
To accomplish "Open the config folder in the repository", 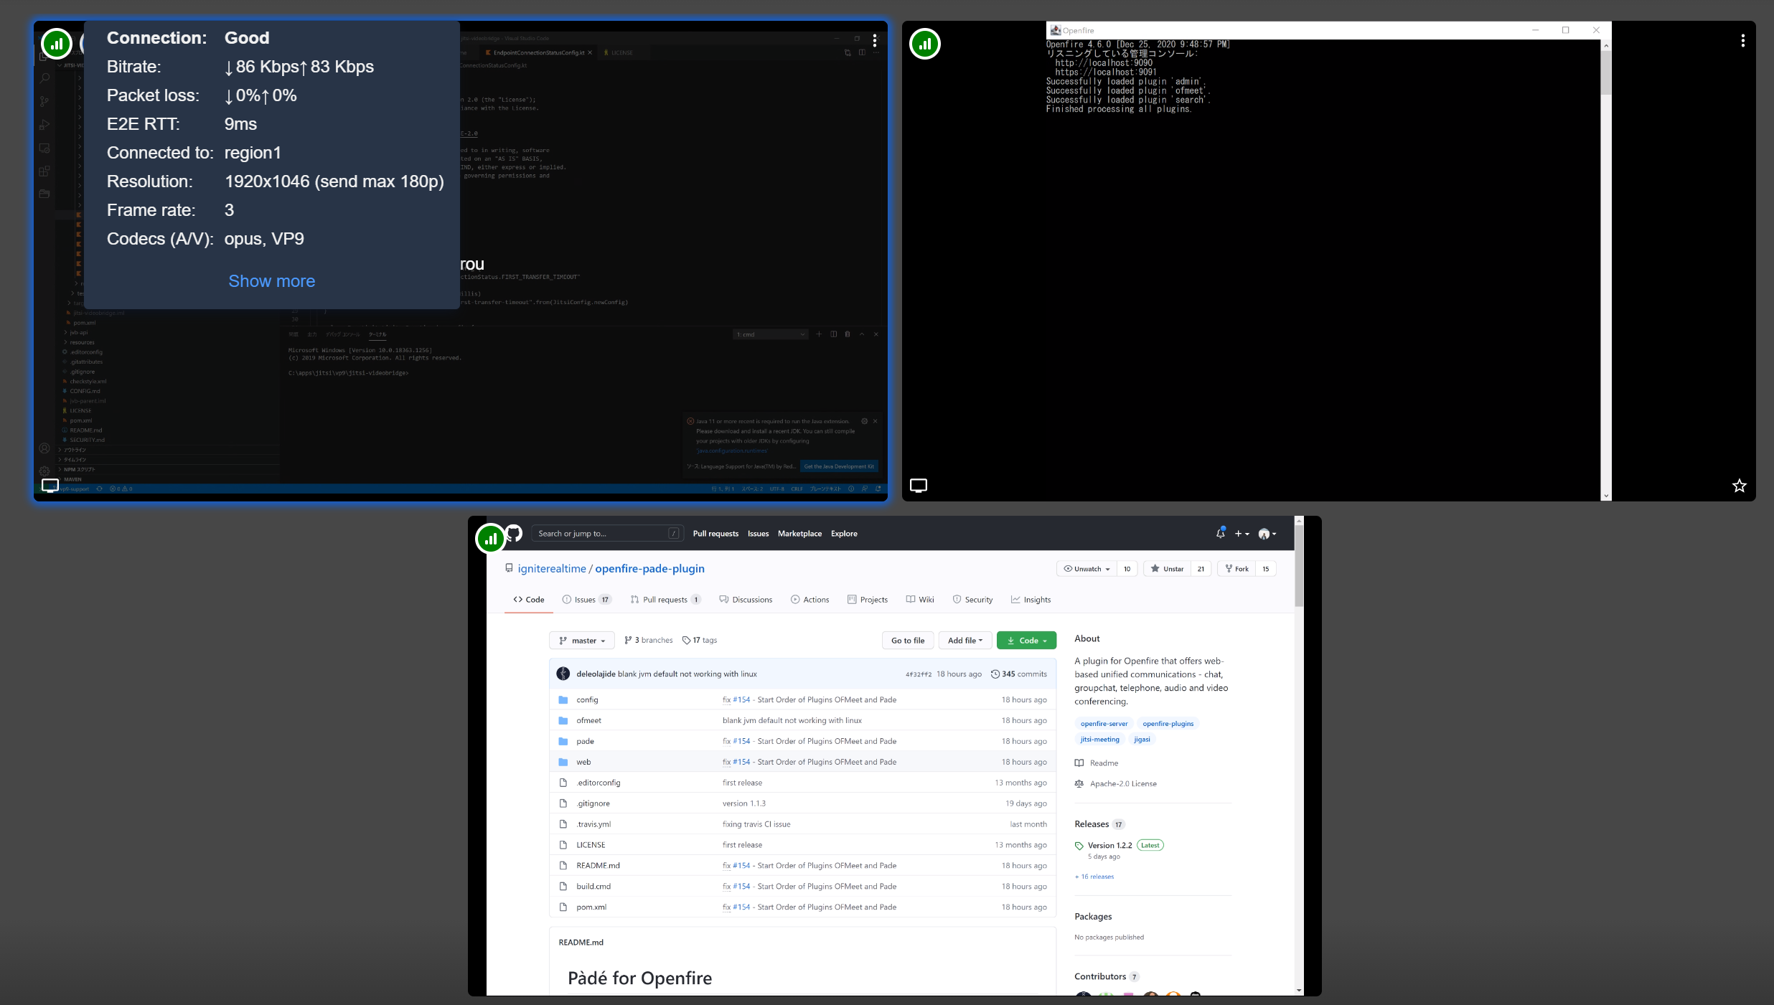I will pyautogui.click(x=586, y=699).
